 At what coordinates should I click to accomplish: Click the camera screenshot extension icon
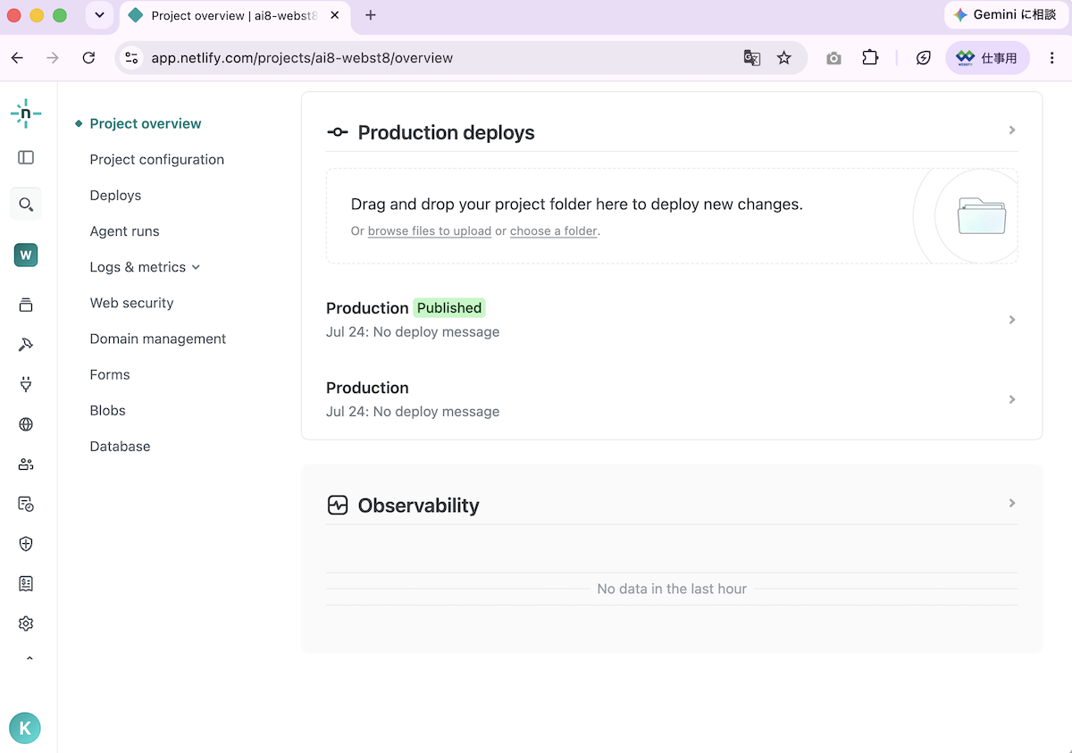tap(833, 58)
